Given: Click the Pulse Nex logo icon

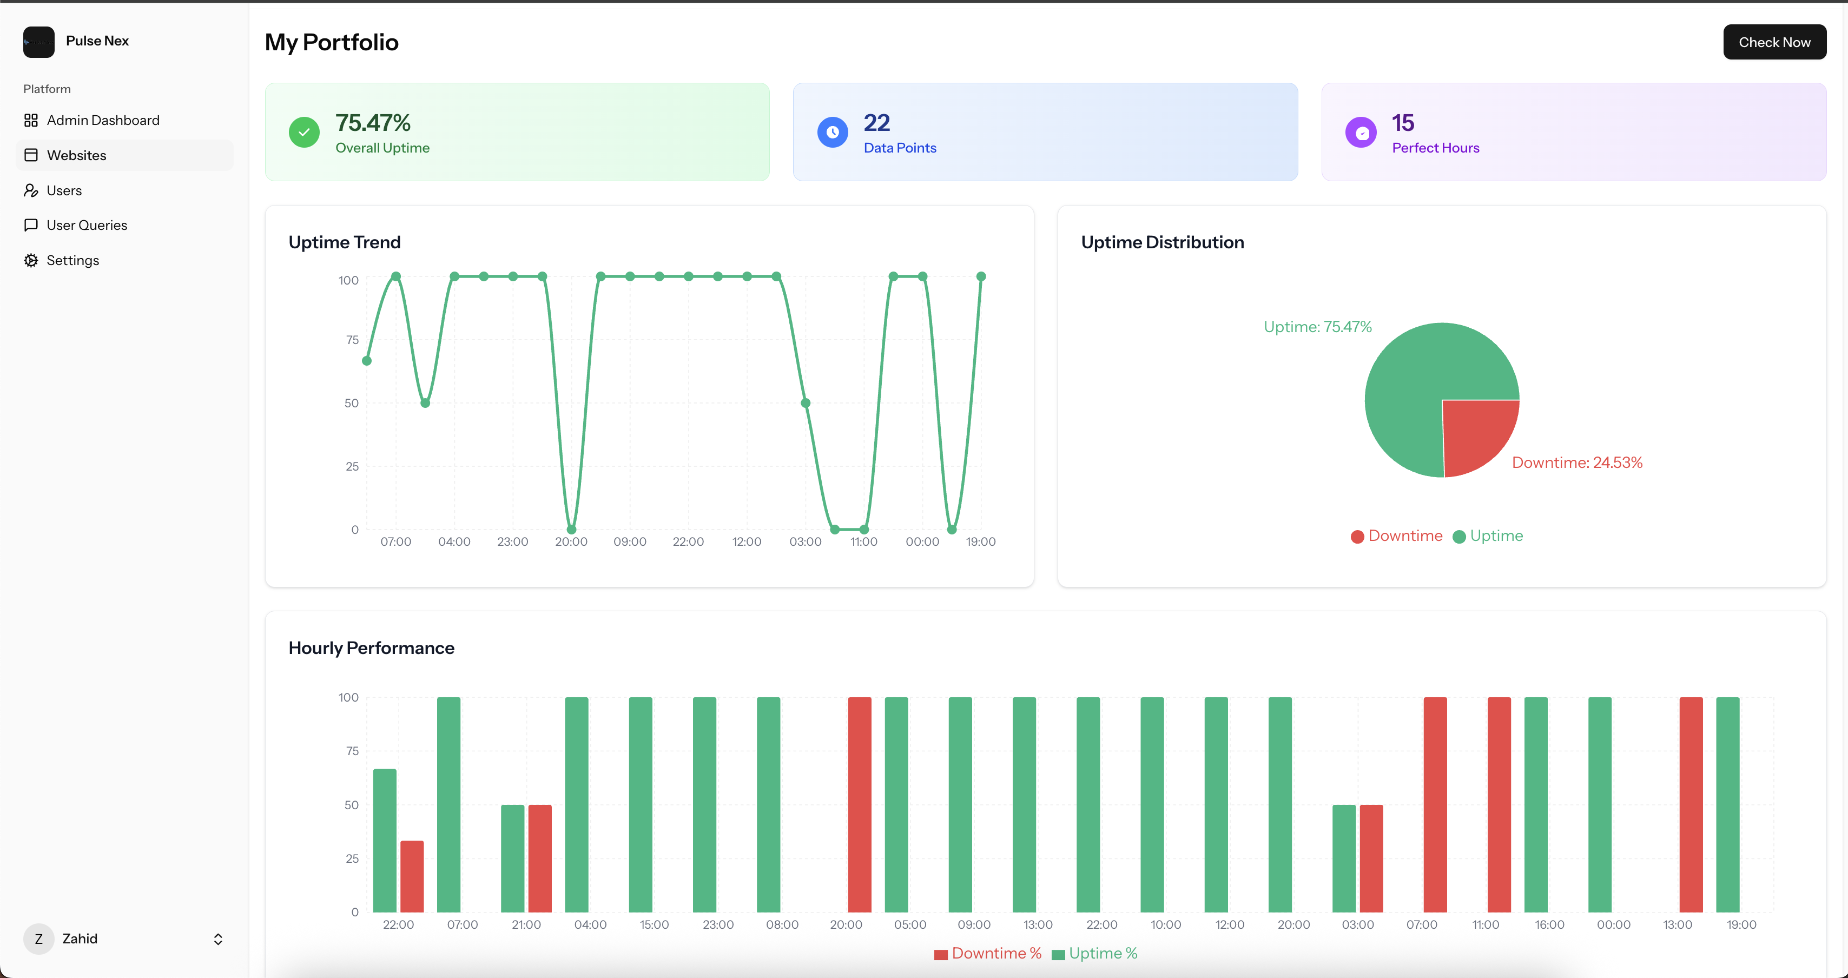Looking at the screenshot, I should click(38, 41).
